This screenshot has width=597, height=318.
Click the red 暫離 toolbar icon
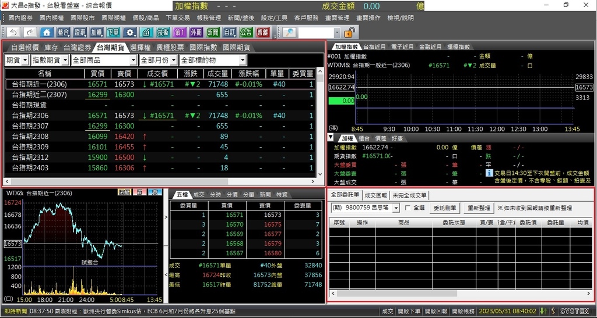pos(263,32)
